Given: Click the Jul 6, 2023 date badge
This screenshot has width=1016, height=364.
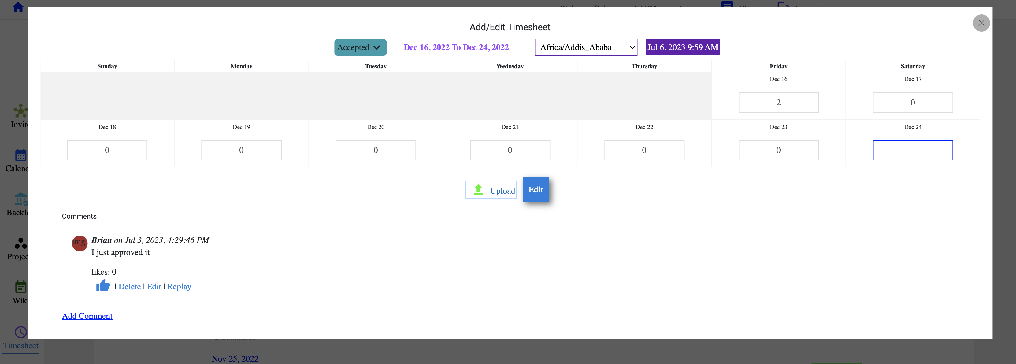Looking at the screenshot, I should point(682,47).
